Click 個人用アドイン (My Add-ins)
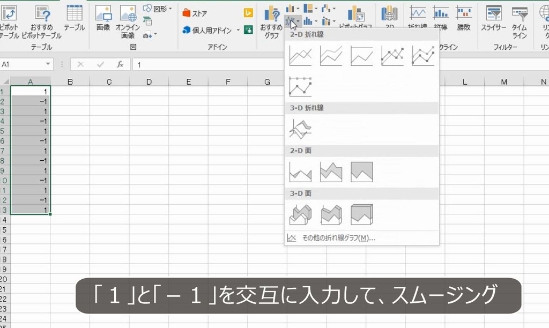 (x=207, y=30)
